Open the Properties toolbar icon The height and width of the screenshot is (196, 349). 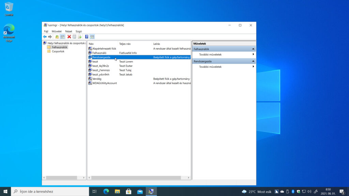pos(74,37)
